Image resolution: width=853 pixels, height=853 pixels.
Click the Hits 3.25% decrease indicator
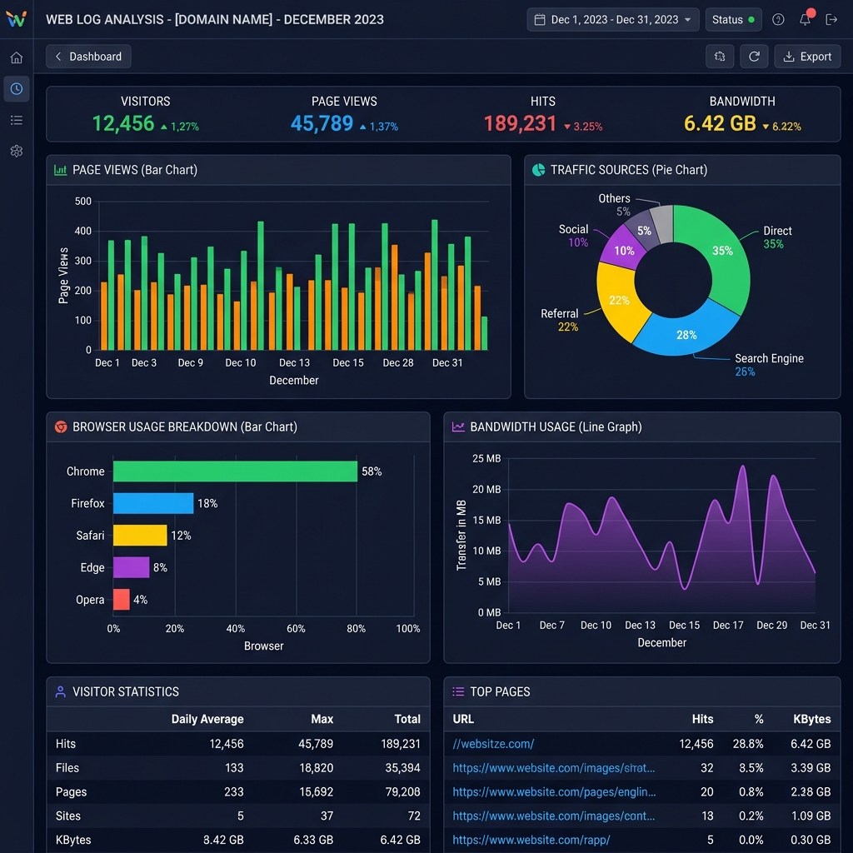pyautogui.click(x=583, y=127)
